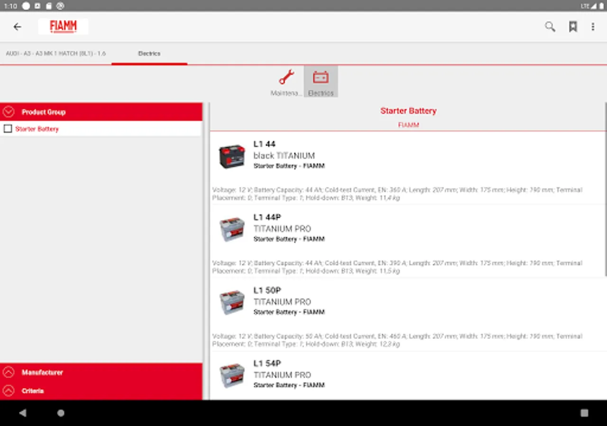Tap the Android home navigation button
This screenshot has width=607, height=426.
pos(61,413)
